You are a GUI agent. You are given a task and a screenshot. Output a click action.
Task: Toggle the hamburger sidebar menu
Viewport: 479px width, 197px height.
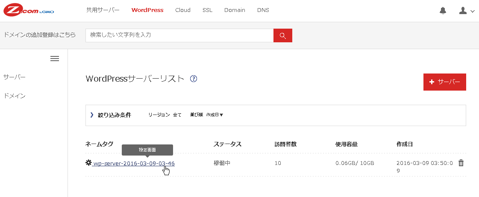point(55,59)
